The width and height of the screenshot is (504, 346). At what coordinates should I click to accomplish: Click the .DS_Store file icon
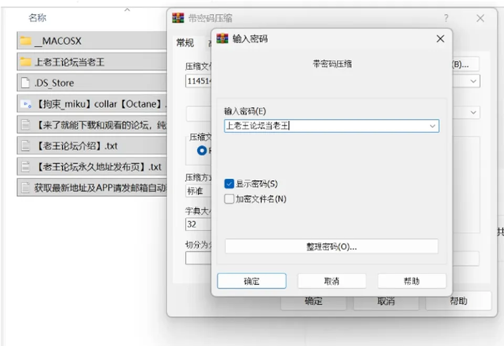25,83
